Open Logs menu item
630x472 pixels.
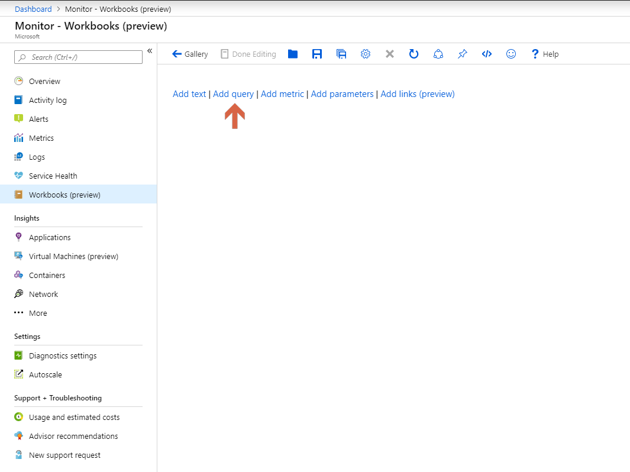click(x=78, y=157)
